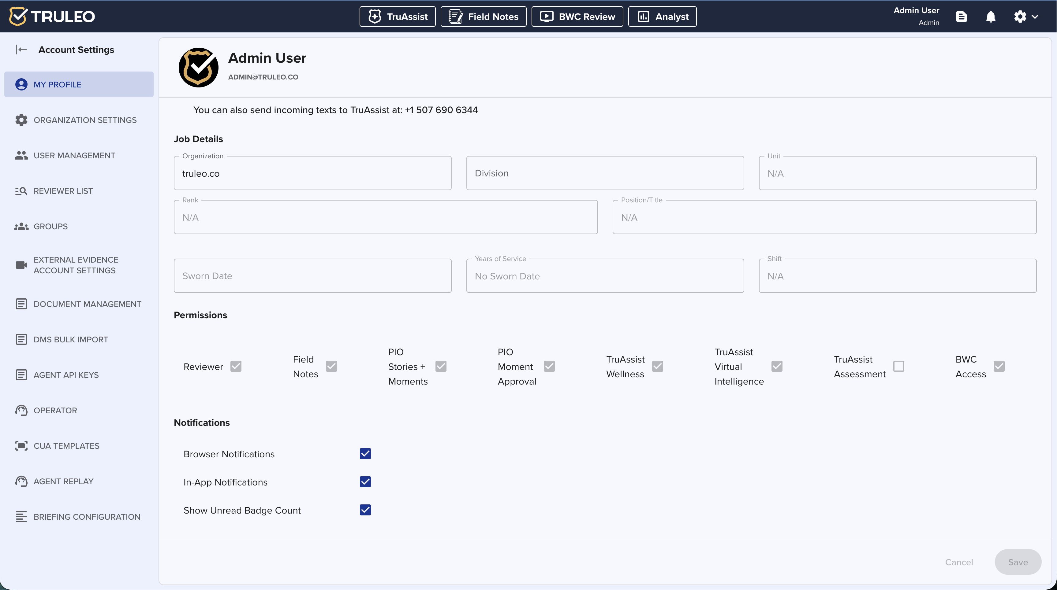1057x590 pixels.
Task: Select OPERATOR in the sidebar
Action: (x=79, y=411)
